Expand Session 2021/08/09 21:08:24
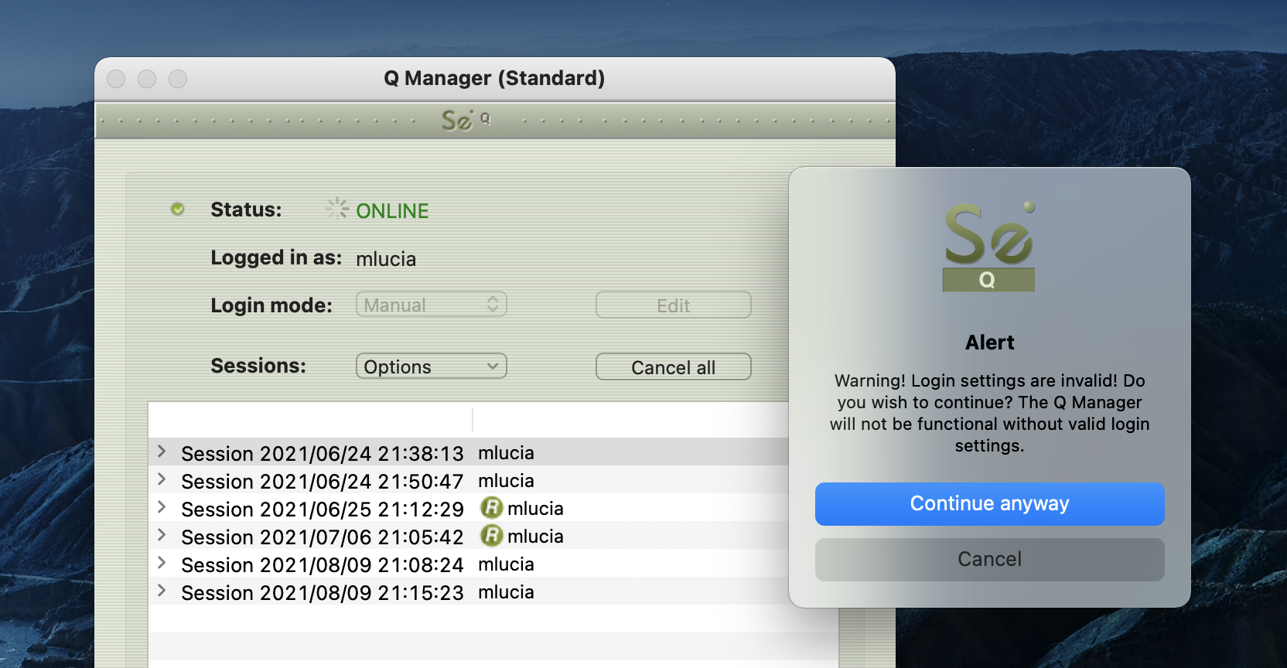Viewport: 1287px width, 668px height. (x=162, y=563)
